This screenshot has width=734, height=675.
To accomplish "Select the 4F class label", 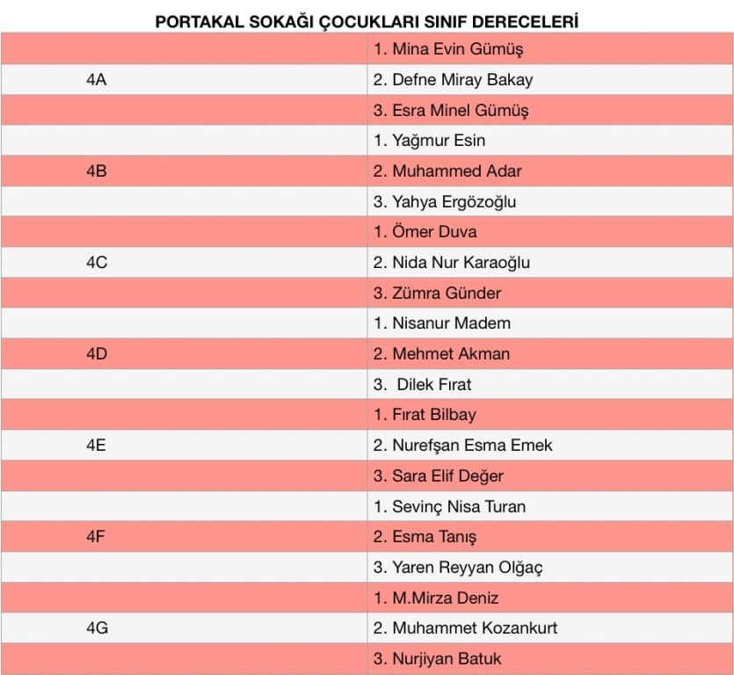I will pyautogui.click(x=96, y=536).
